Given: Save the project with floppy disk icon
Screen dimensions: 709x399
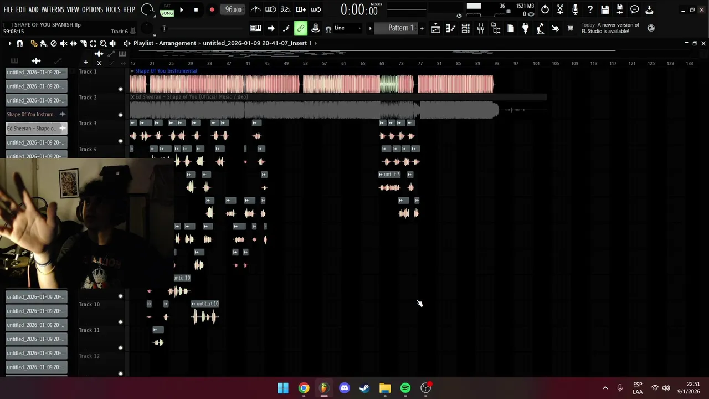Looking at the screenshot, I should (x=605, y=9).
